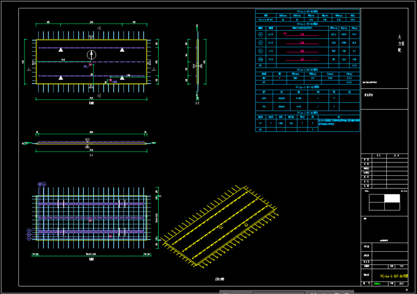Select the "1-1" section label below the elevation view

click(x=91, y=155)
